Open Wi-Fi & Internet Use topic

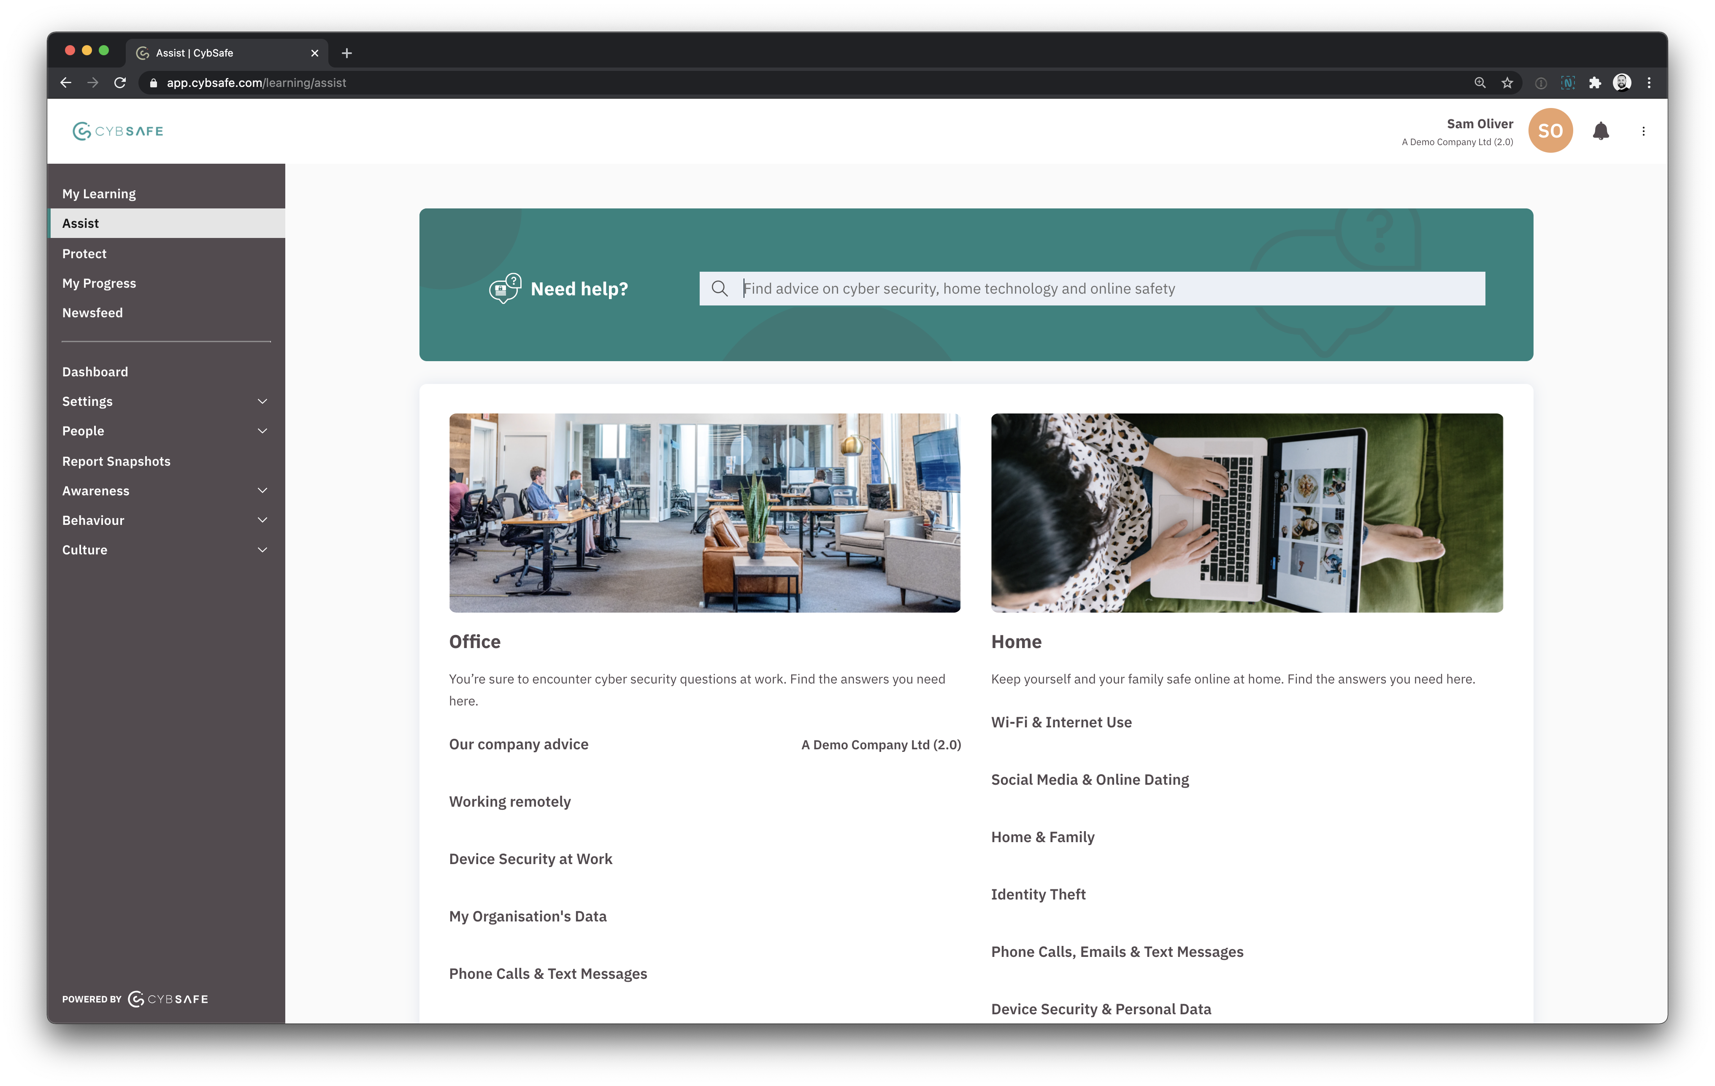point(1061,722)
